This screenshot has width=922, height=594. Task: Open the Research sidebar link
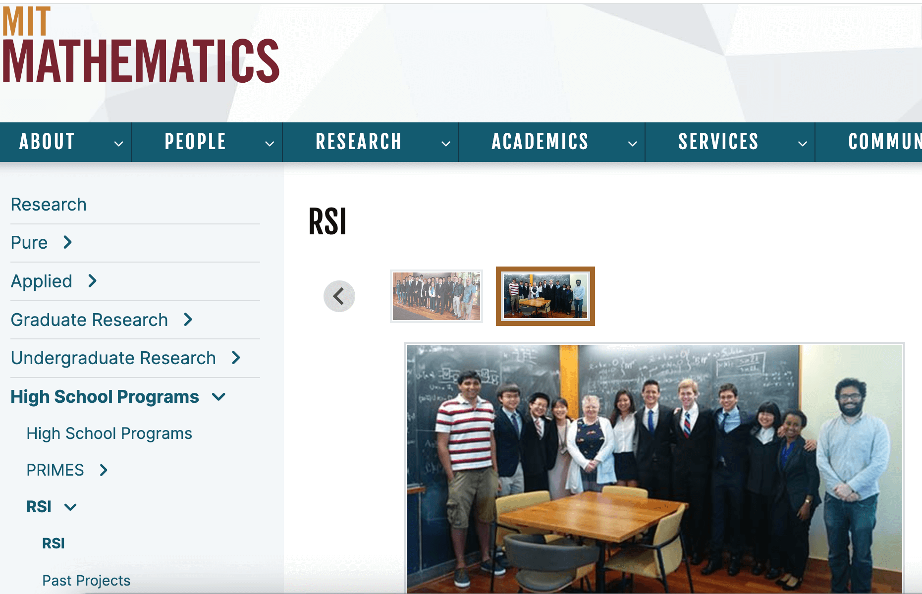[x=49, y=204]
